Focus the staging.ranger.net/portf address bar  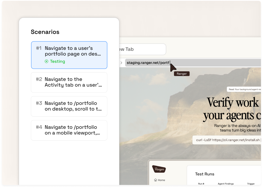[x=193, y=63]
